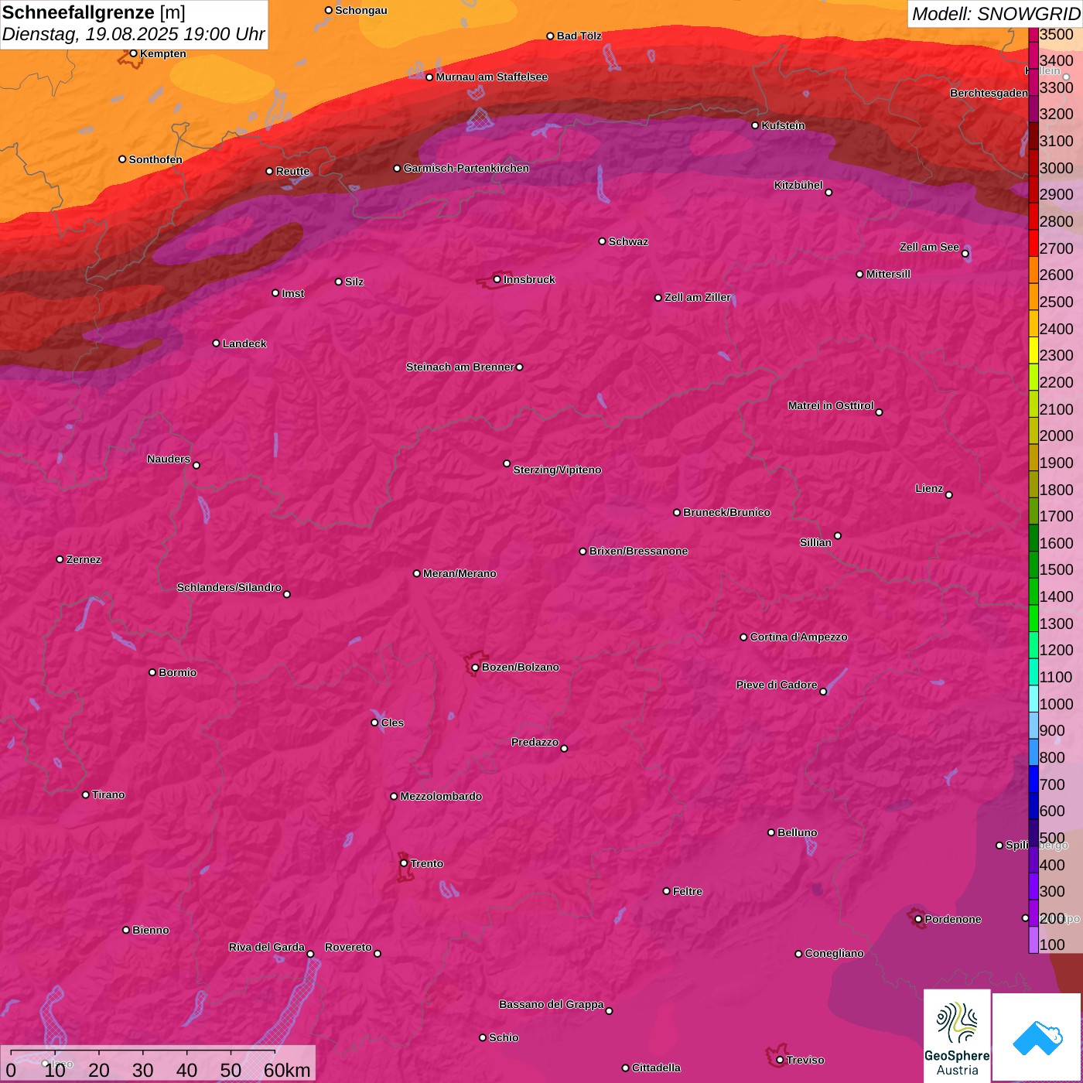Click the Bienno label
This screenshot has width=1083, height=1083.
150,930
